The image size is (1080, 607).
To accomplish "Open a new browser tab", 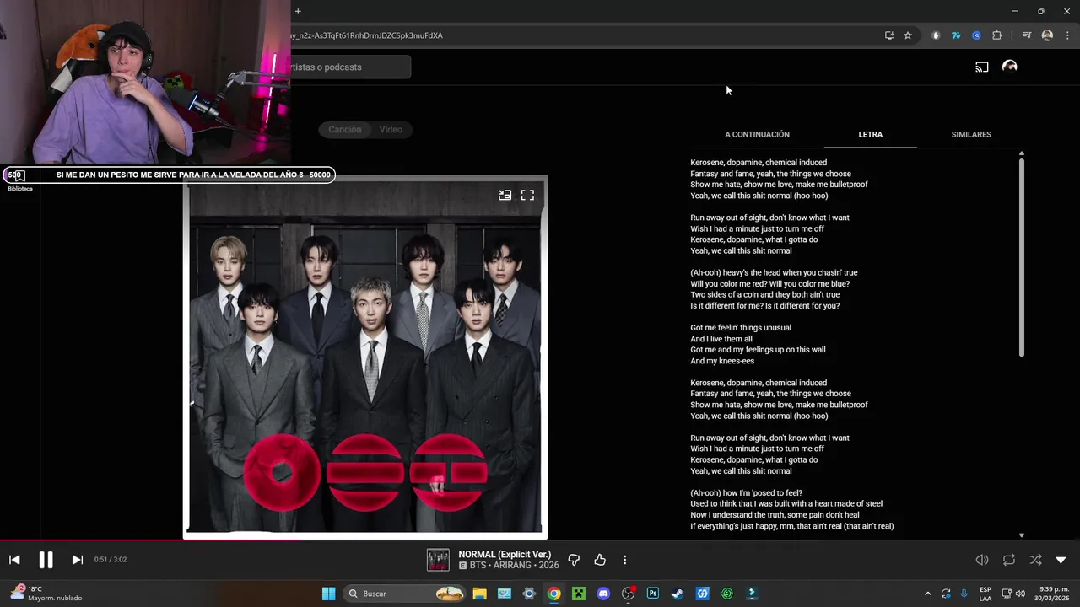I will click(x=298, y=11).
